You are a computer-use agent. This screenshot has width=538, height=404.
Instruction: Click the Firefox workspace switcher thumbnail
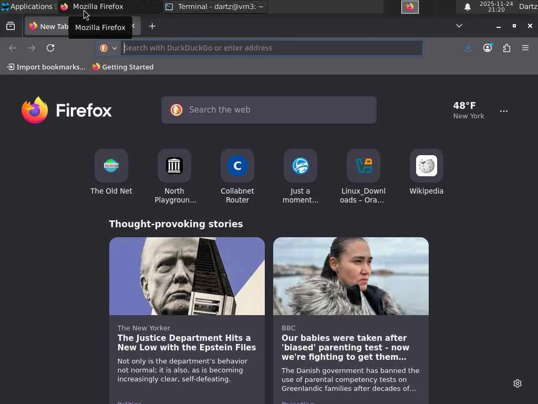pos(410,7)
